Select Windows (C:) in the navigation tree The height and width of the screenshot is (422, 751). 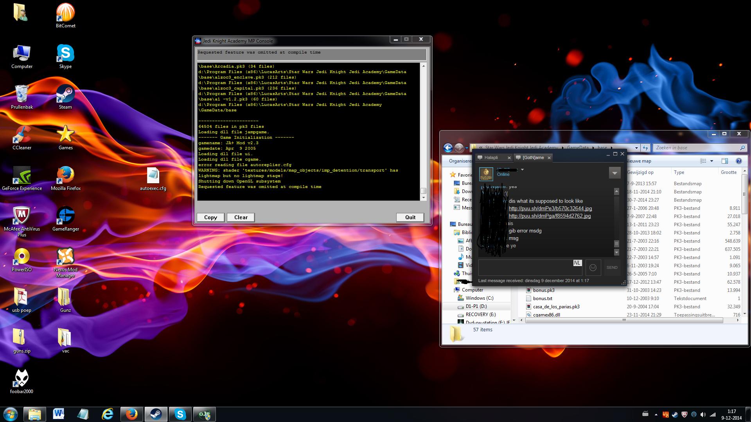480,298
